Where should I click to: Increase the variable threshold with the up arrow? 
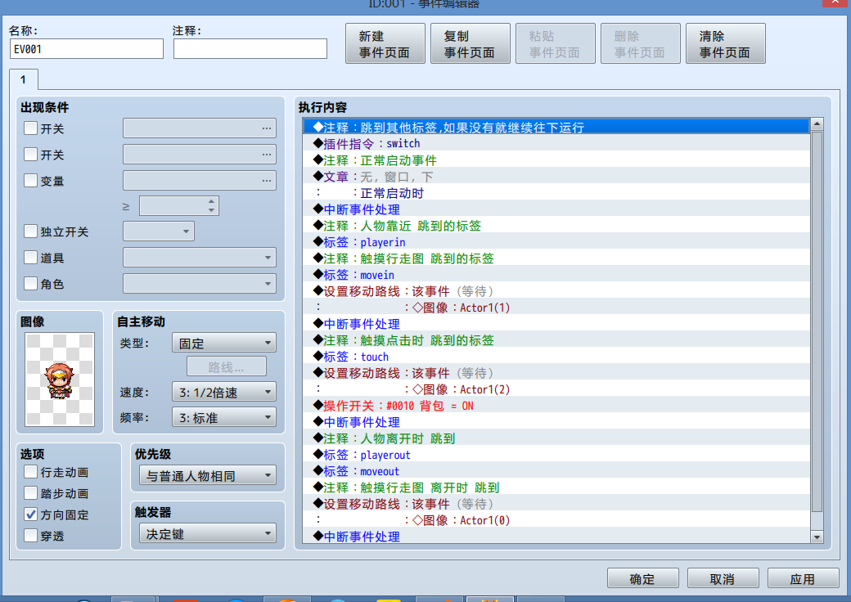click(x=212, y=201)
